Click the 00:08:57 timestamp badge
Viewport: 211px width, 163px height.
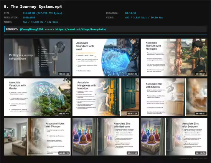click(201, 113)
